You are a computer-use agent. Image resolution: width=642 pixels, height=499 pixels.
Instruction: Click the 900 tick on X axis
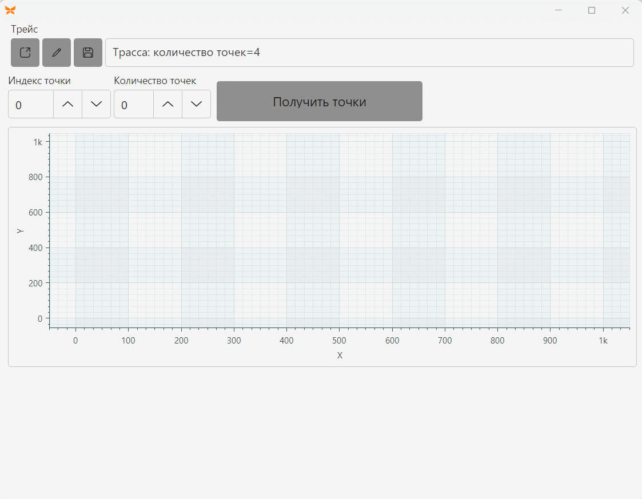[x=550, y=341]
